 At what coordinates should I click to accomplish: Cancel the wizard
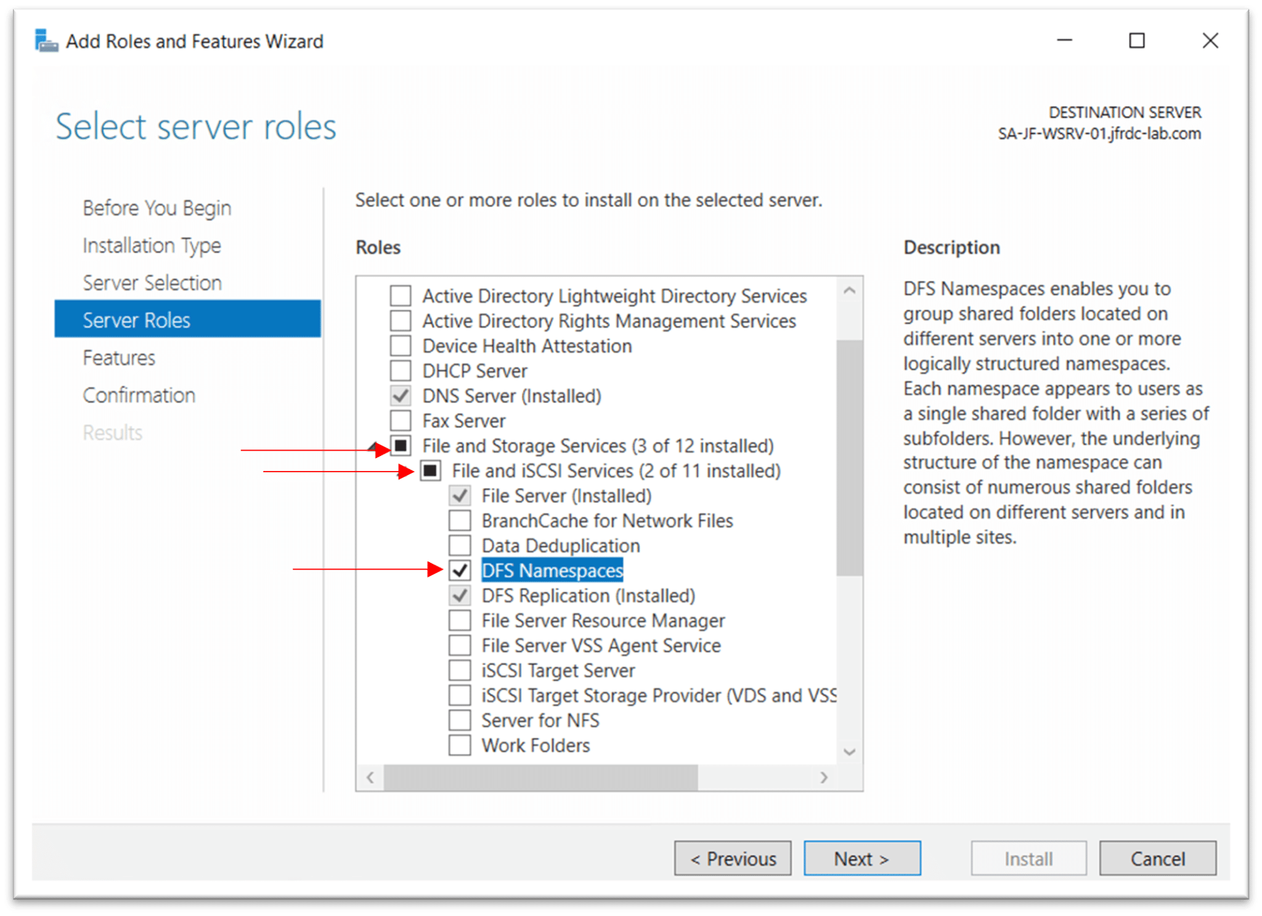pyautogui.click(x=1157, y=858)
